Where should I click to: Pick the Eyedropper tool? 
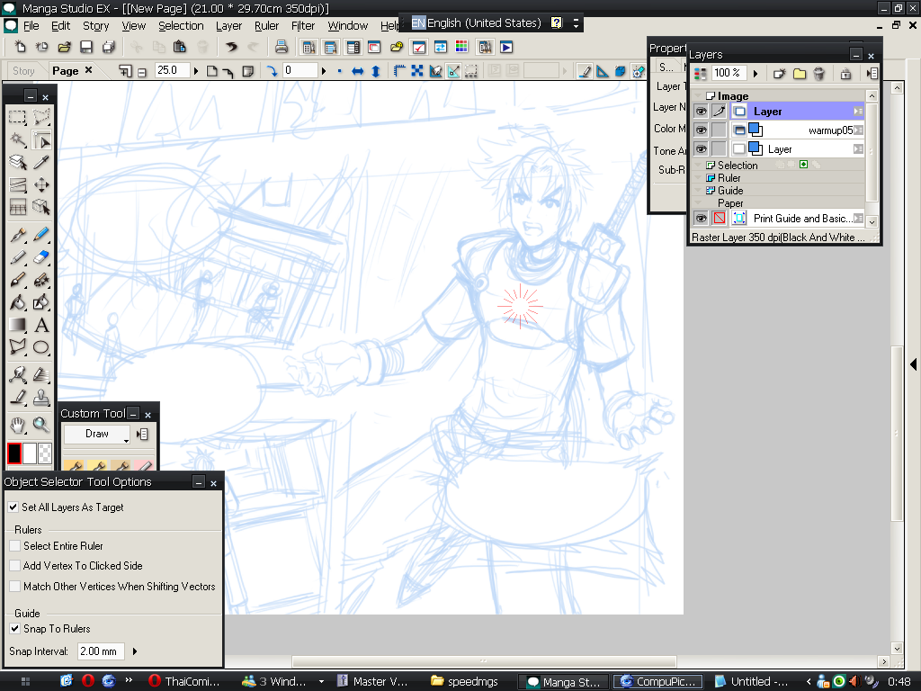[41, 162]
